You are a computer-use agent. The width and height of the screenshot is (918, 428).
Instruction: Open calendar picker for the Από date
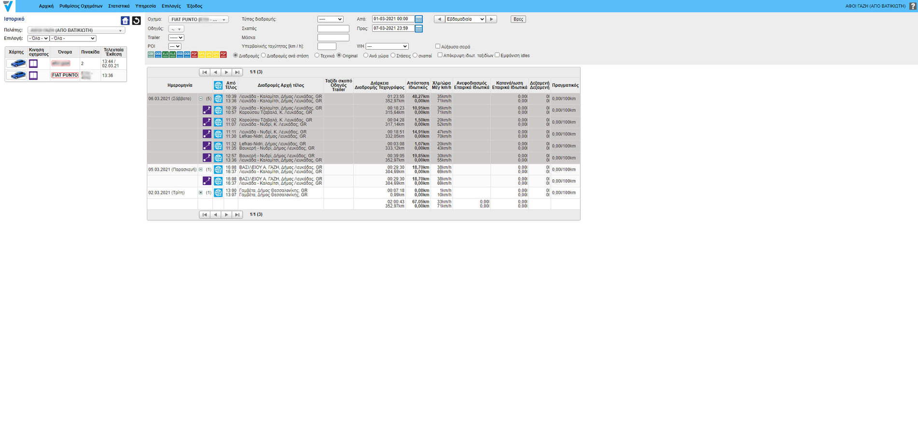pos(419,19)
